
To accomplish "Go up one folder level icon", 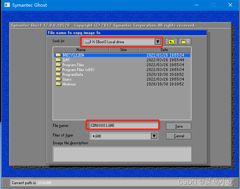I will 171,41.
